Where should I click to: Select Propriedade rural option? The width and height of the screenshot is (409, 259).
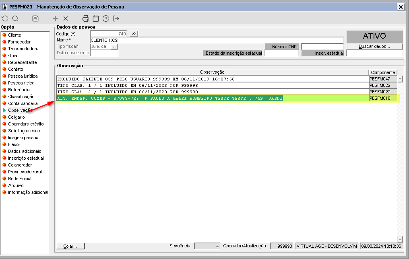[x=25, y=172]
